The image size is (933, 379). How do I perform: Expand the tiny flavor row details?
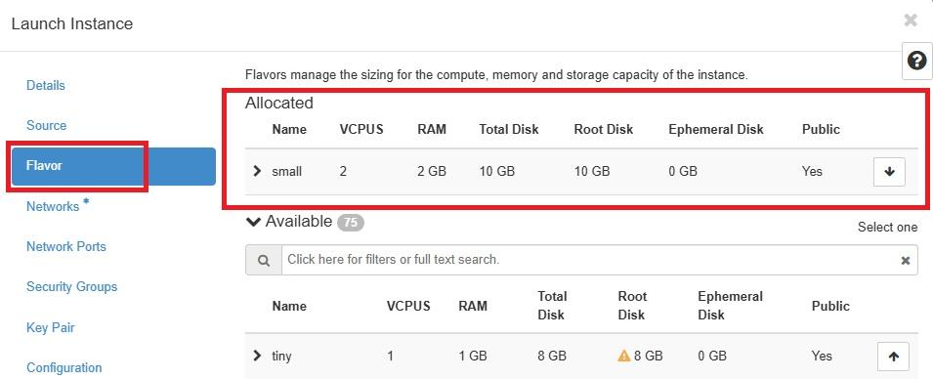tap(257, 356)
